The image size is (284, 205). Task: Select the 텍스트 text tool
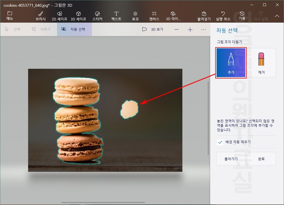[116, 15]
